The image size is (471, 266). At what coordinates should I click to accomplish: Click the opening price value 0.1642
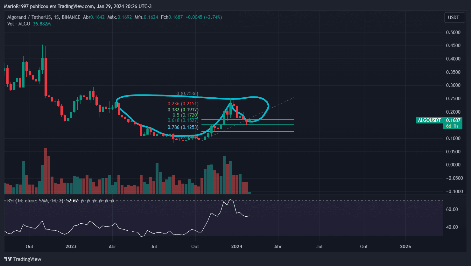[98, 17]
